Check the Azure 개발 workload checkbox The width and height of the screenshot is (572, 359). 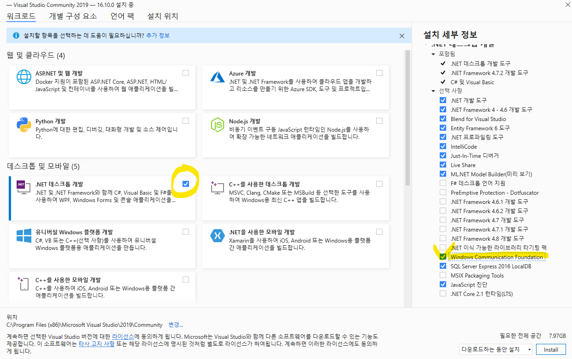379,73
